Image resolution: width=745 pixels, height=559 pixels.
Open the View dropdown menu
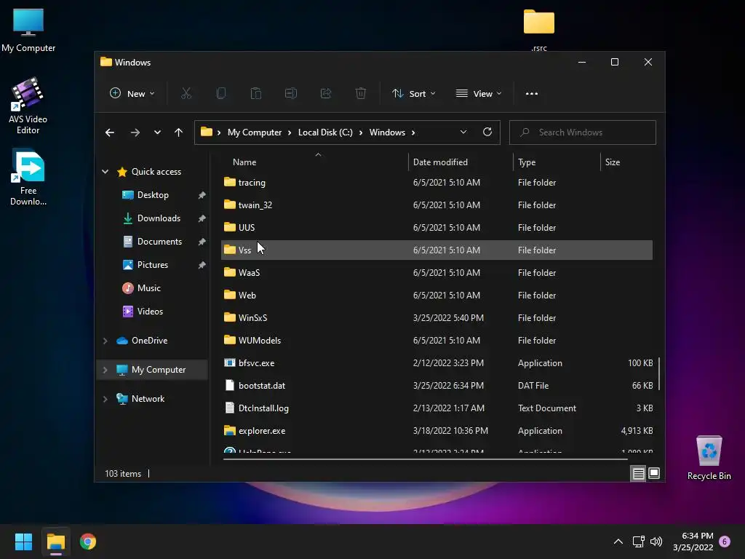479,94
